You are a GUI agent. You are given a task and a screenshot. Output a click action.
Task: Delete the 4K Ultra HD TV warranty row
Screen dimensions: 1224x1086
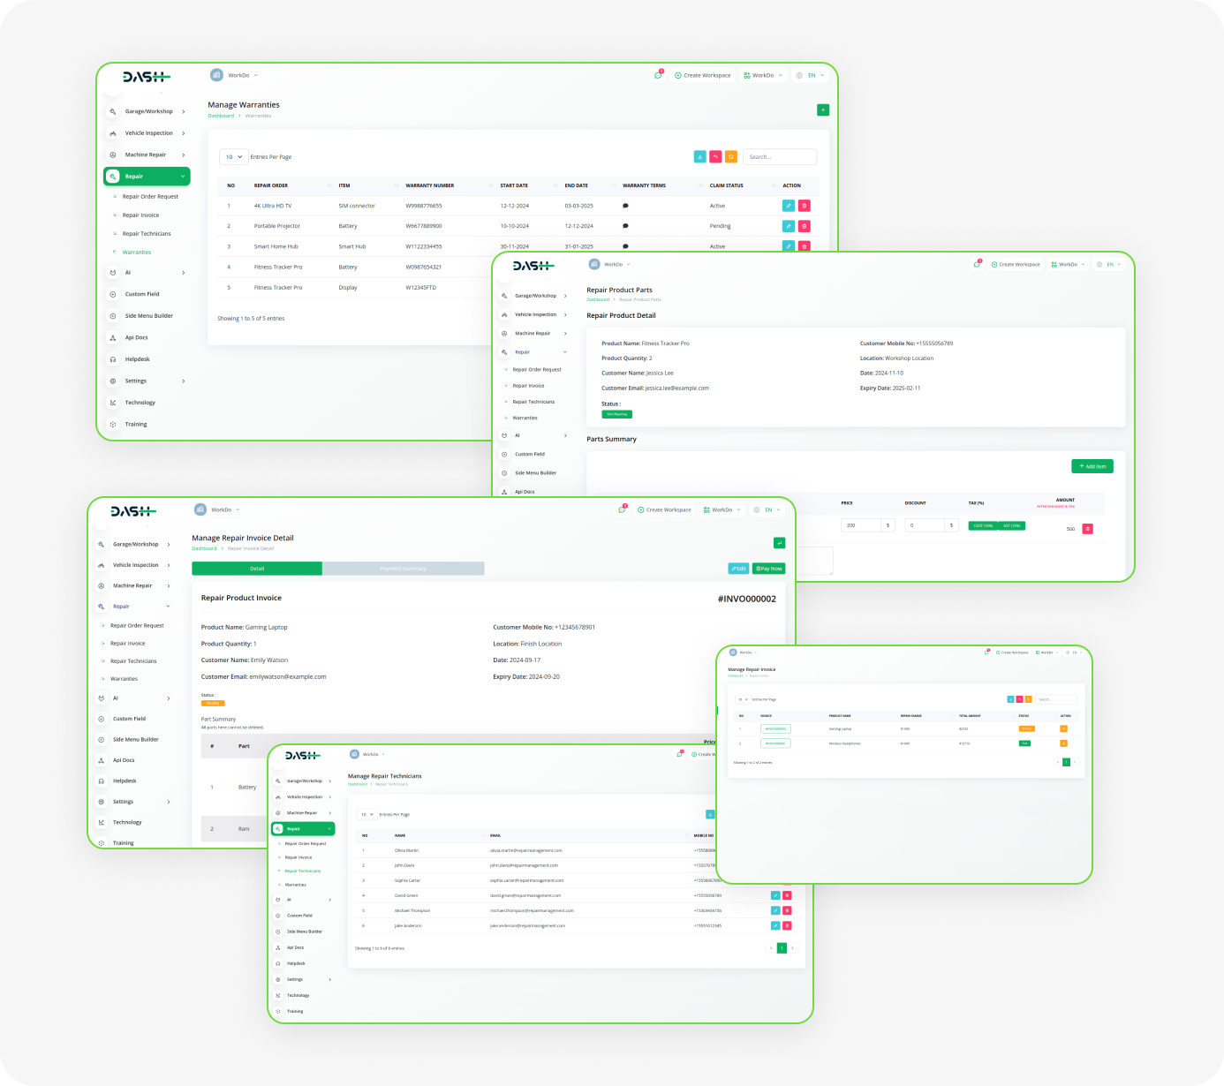[x=805, y=206]
